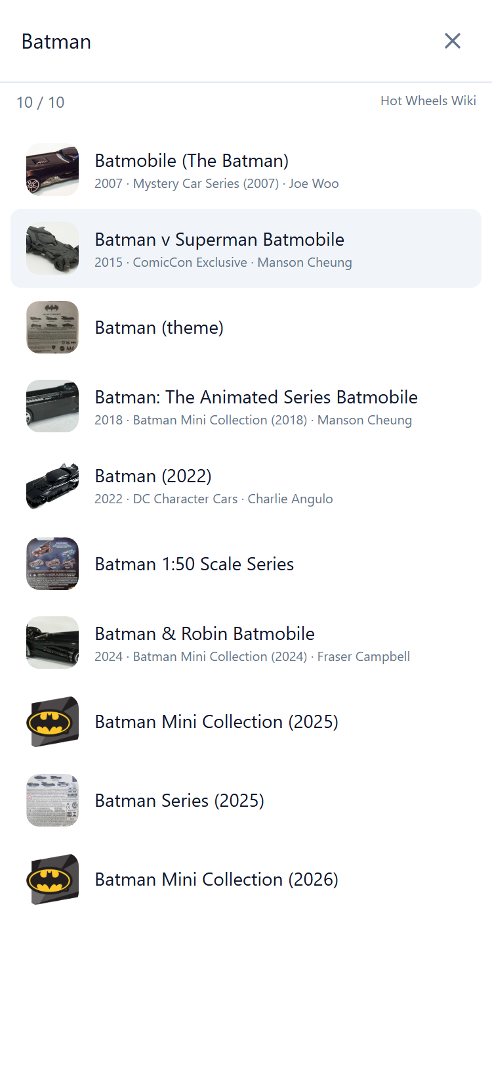Click Manson Cheung next to the 2015 Batmobile

tap(304, 262)
